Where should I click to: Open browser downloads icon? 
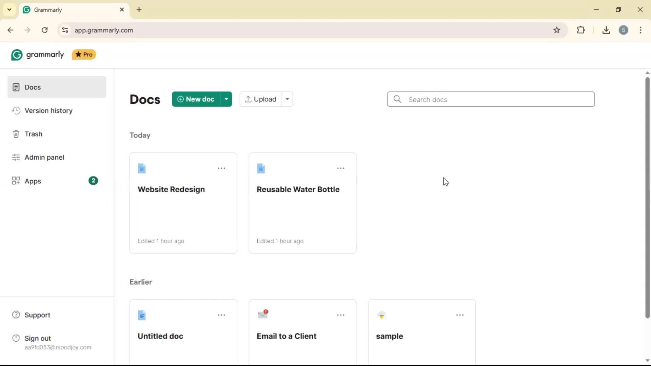click(606, 30)
